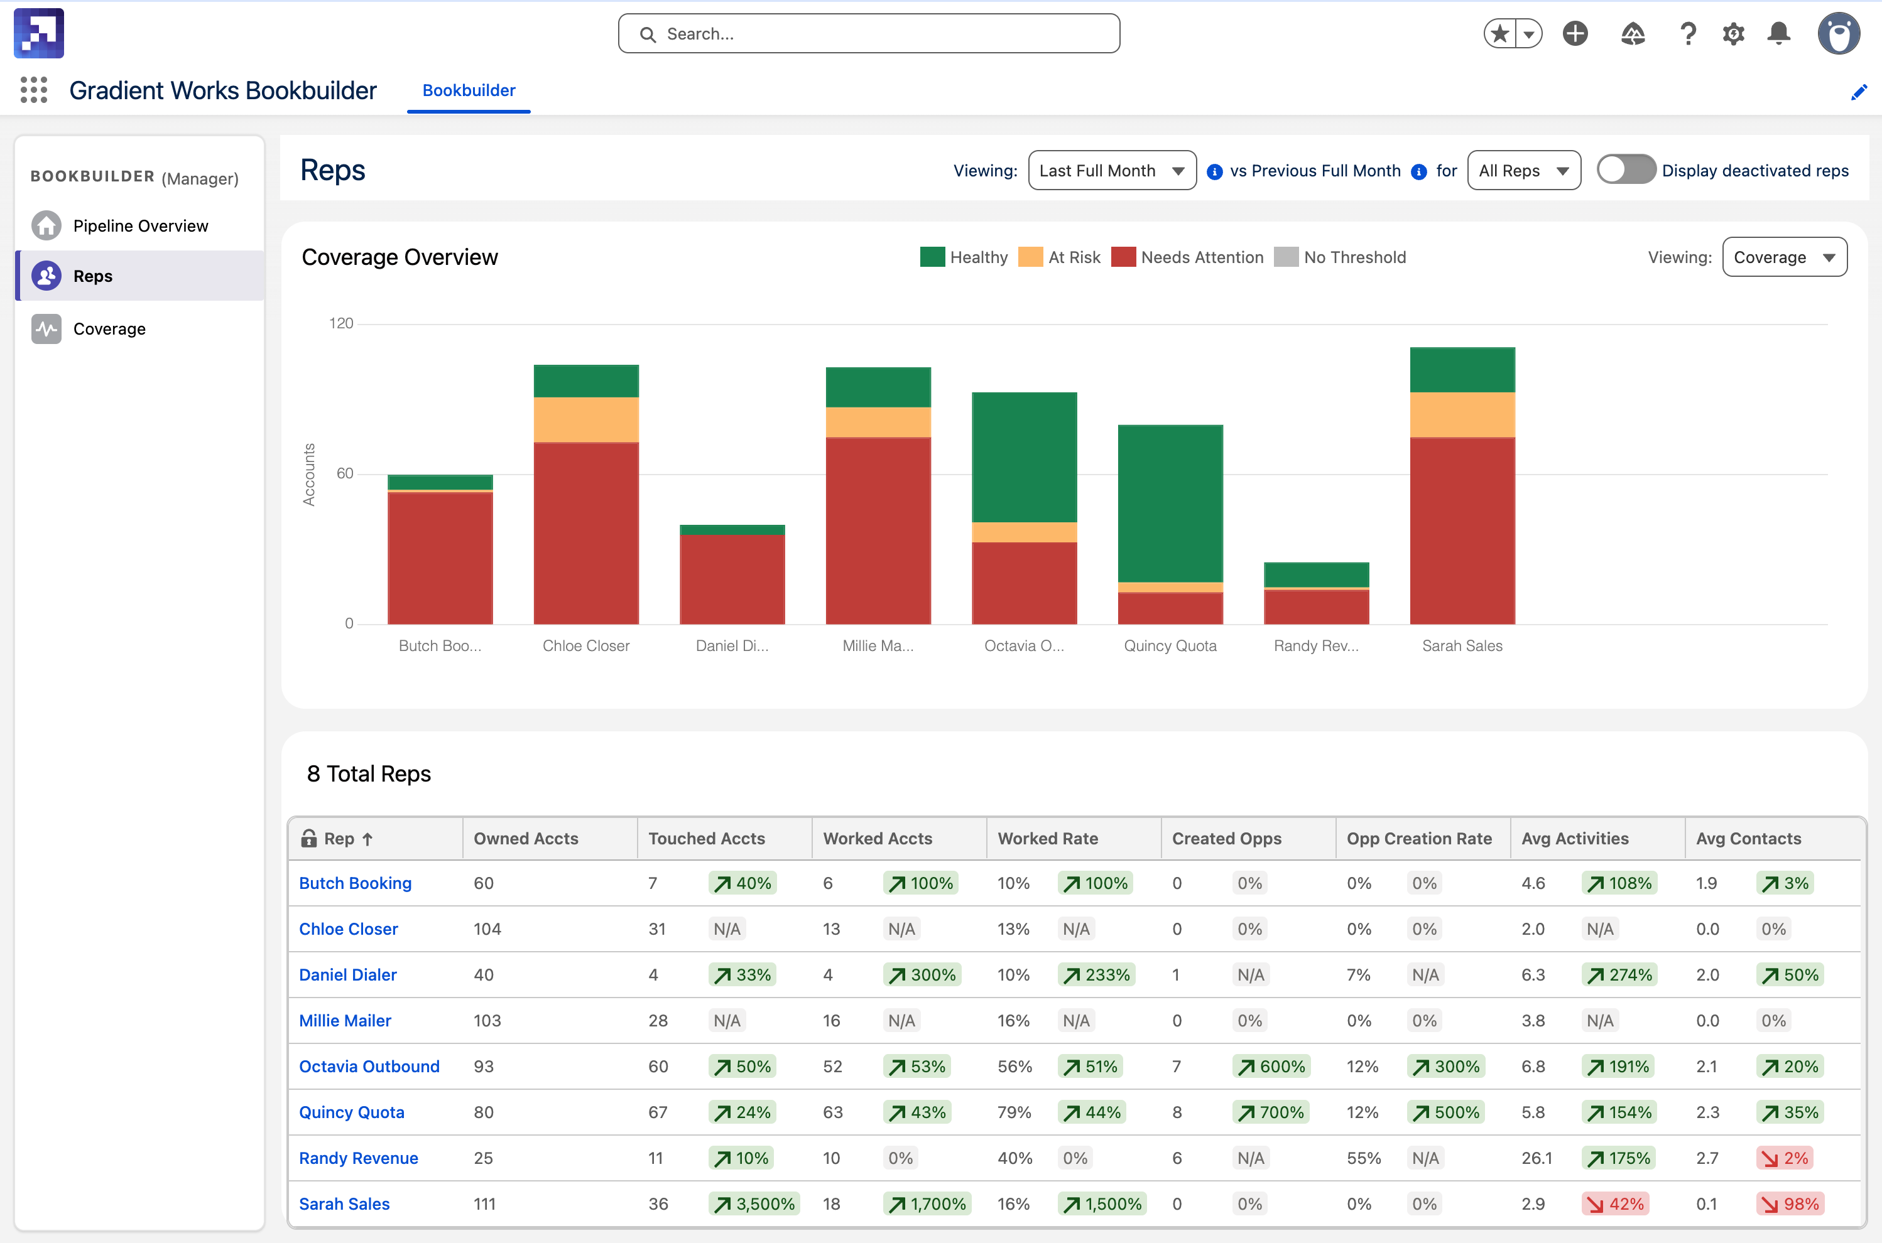The image size is (1882, 1243).
Task: Open the Salesforce app launcher waffle icon
Action: coord(33,90)
